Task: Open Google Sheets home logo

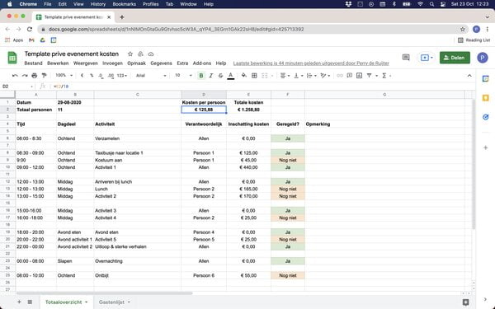Action: pyautogui.click(x=12, y=58)
